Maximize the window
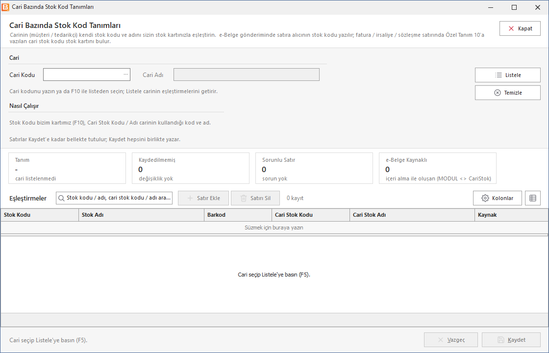 click(x=514, y=7)
